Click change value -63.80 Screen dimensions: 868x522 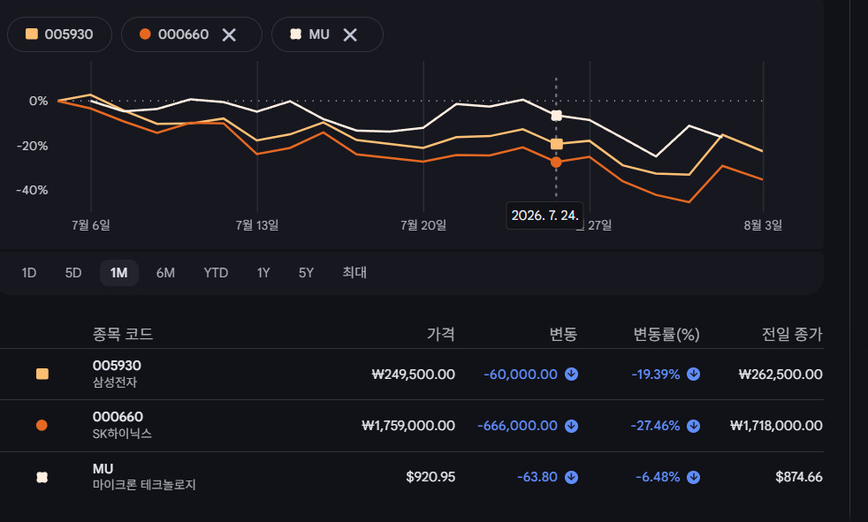(537, 477)
